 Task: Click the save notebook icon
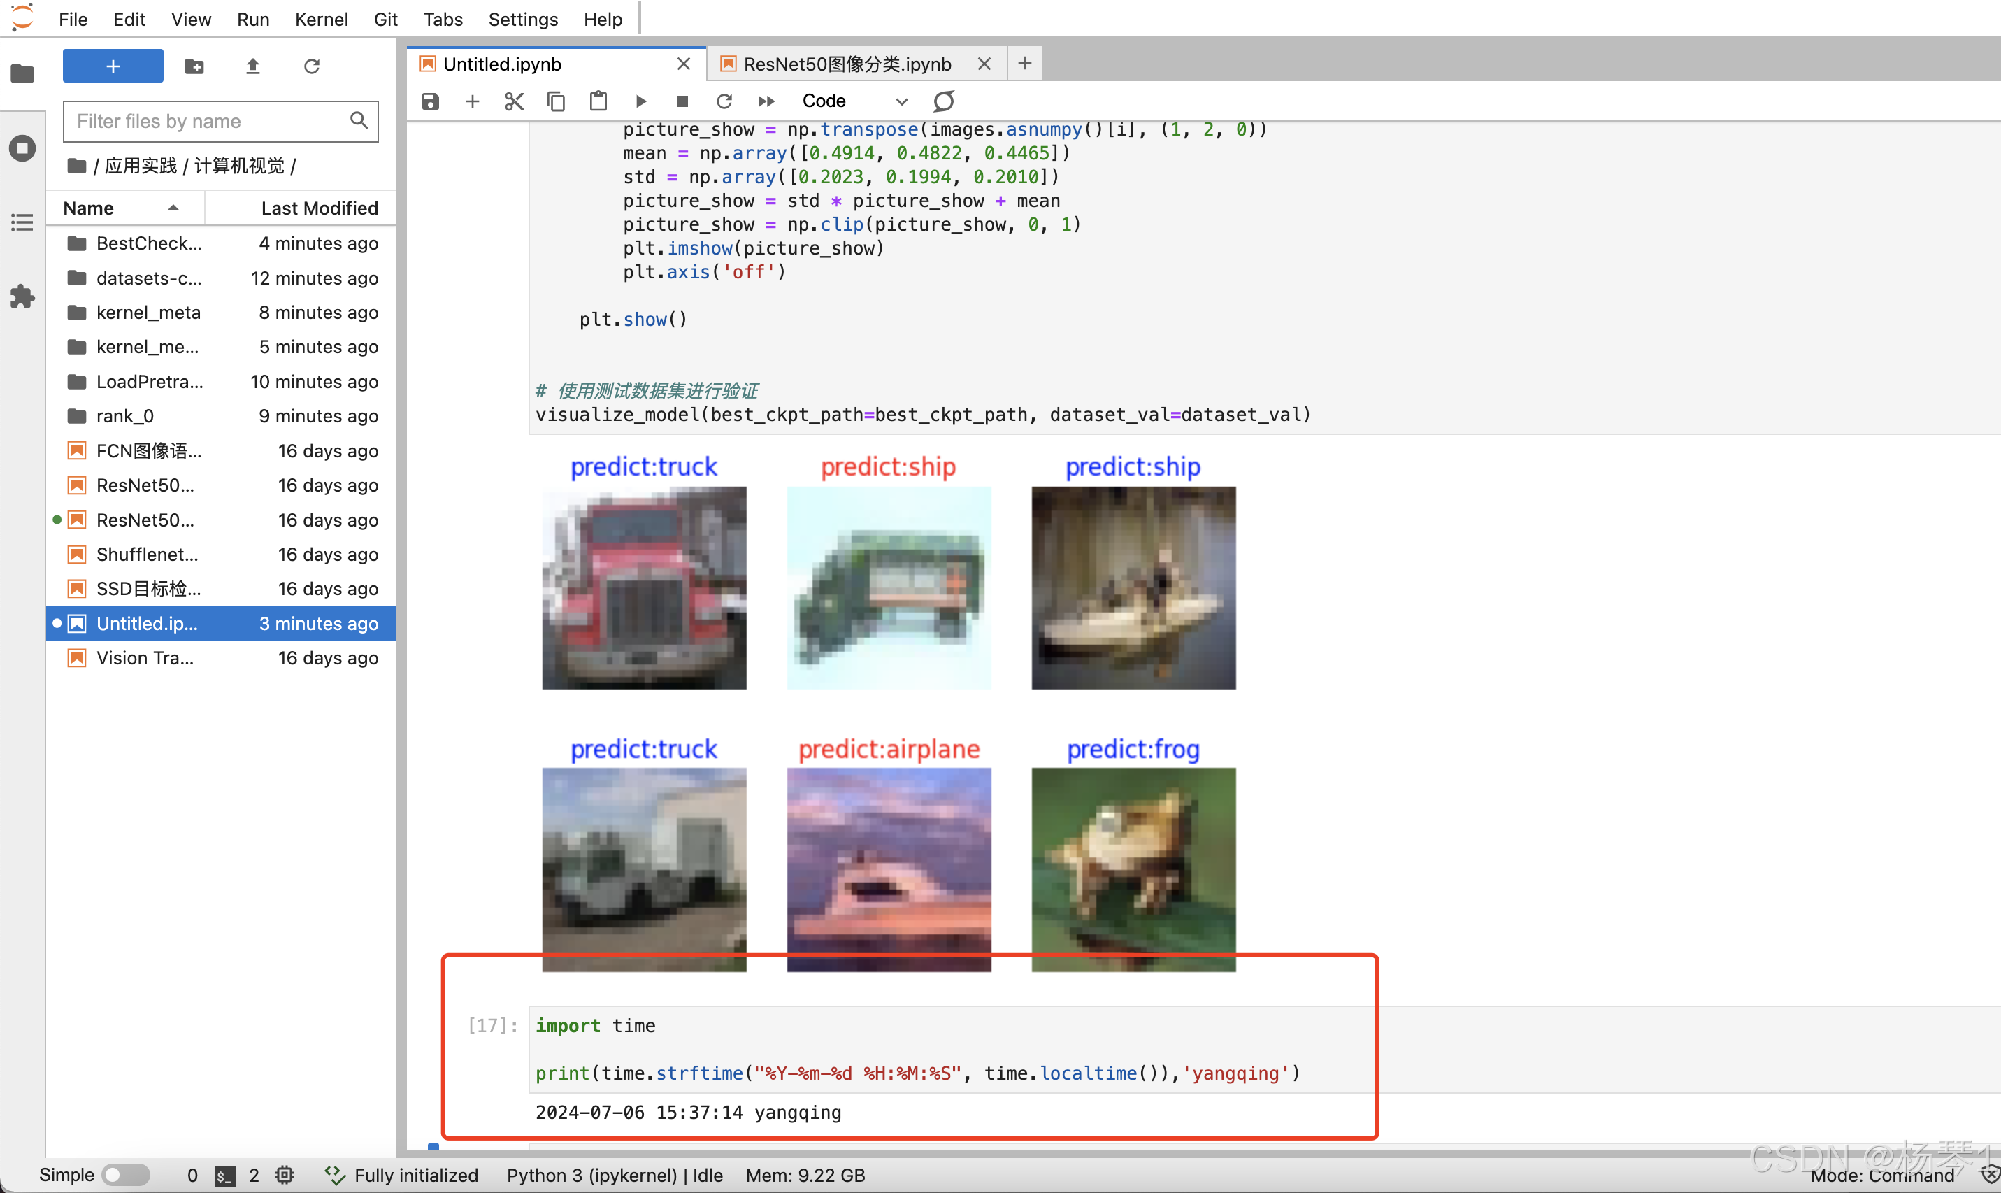click(x=431, y=101)
